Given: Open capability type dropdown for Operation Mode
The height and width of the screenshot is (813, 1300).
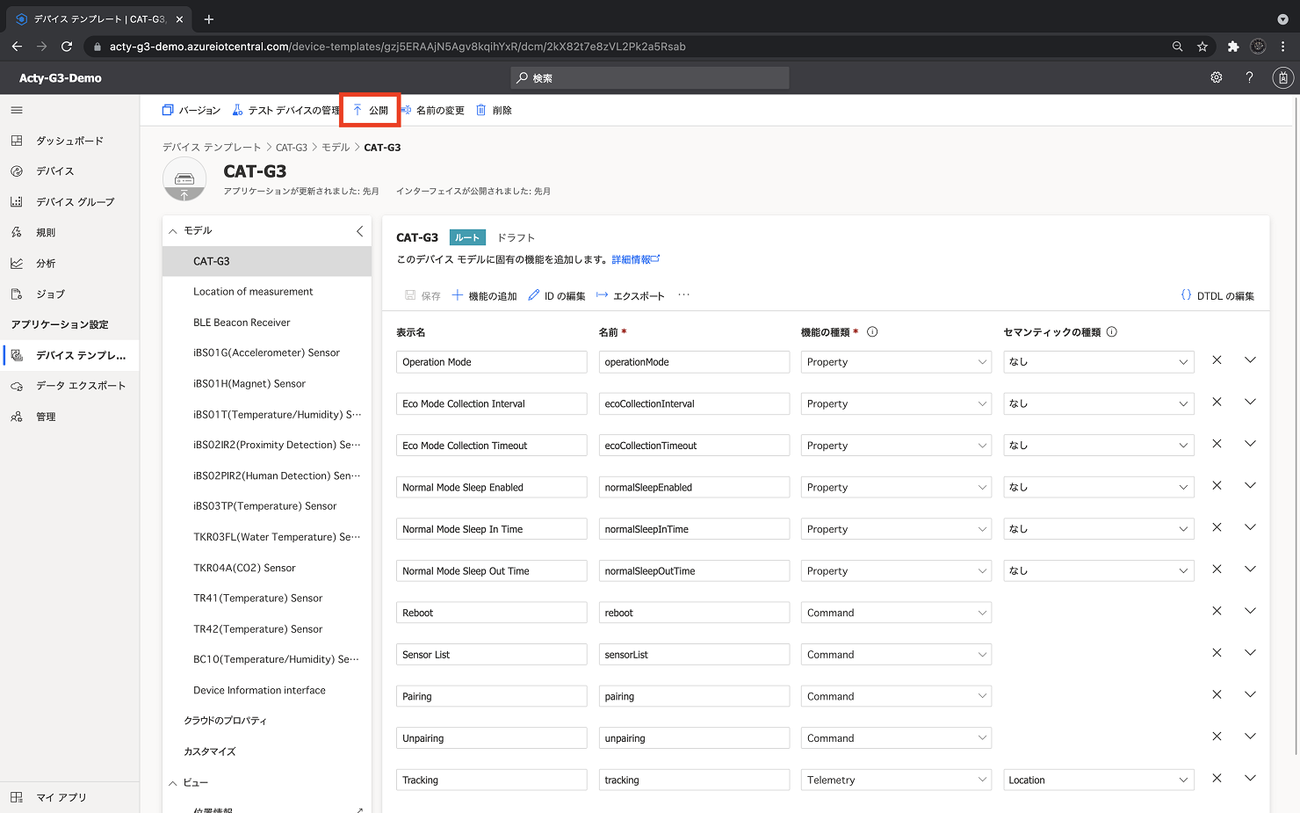Looking at the screenshot, I should (896, 362).
